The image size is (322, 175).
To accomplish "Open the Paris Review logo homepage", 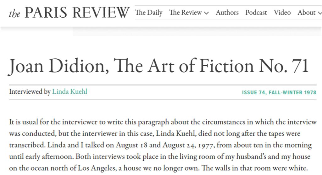I will [x=69, y=13].
